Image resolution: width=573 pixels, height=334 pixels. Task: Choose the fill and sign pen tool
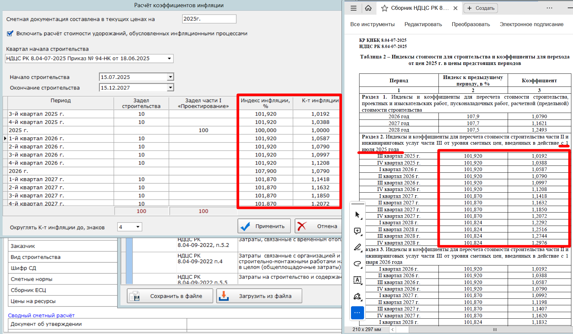(358, 296)
